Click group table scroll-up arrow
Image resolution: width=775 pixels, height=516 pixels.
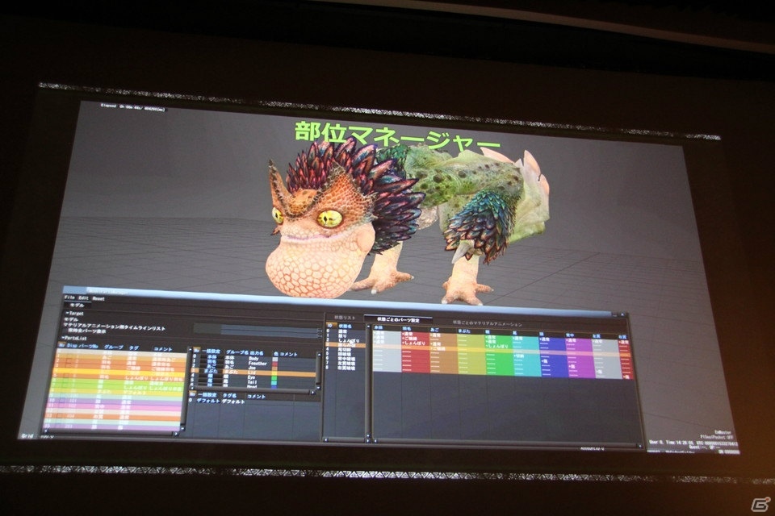(x=320, y=354)
